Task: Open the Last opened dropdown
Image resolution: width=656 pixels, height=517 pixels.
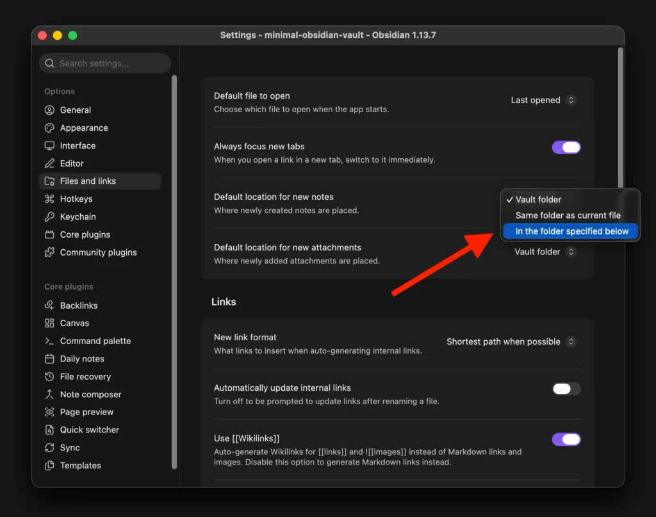Action: click(543, 101)
